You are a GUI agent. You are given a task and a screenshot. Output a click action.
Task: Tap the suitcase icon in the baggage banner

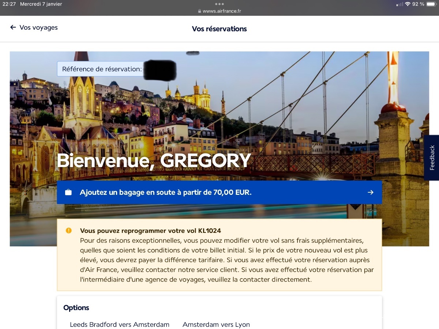point(68,192)
